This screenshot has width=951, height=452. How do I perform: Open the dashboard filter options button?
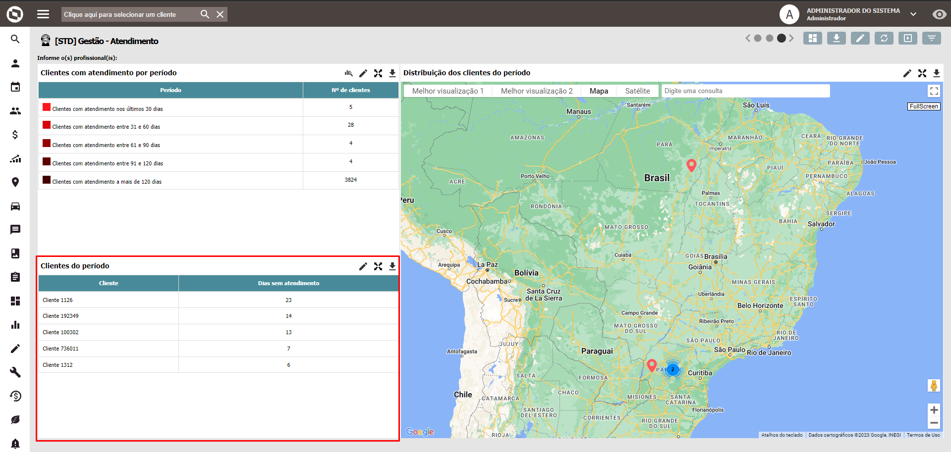coord(931,38)
